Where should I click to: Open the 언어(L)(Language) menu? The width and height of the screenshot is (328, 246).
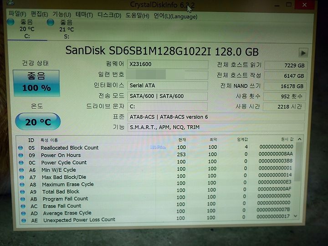click(x=175, y=16)
